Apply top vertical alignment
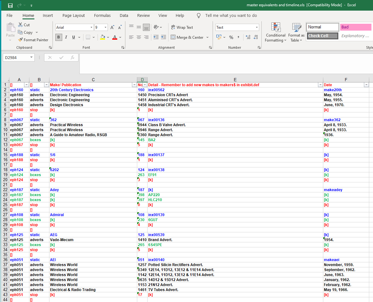 (x=131, y=26)
